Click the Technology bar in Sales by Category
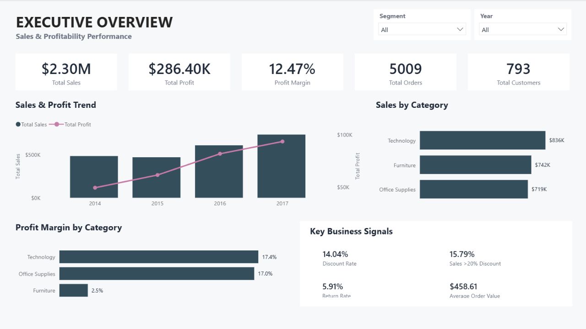 [x=483, y=140]
